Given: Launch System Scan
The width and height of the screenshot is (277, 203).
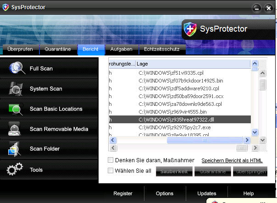Looking at the screenshot, I should 49,88.
